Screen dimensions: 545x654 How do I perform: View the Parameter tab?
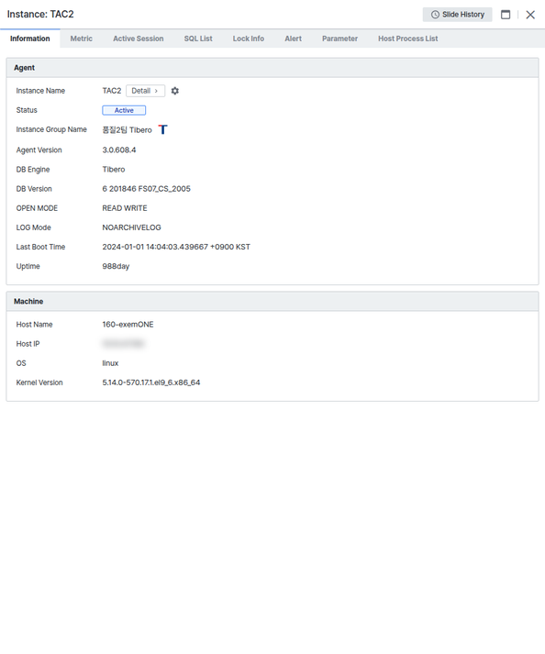click(x=339, y=39)
